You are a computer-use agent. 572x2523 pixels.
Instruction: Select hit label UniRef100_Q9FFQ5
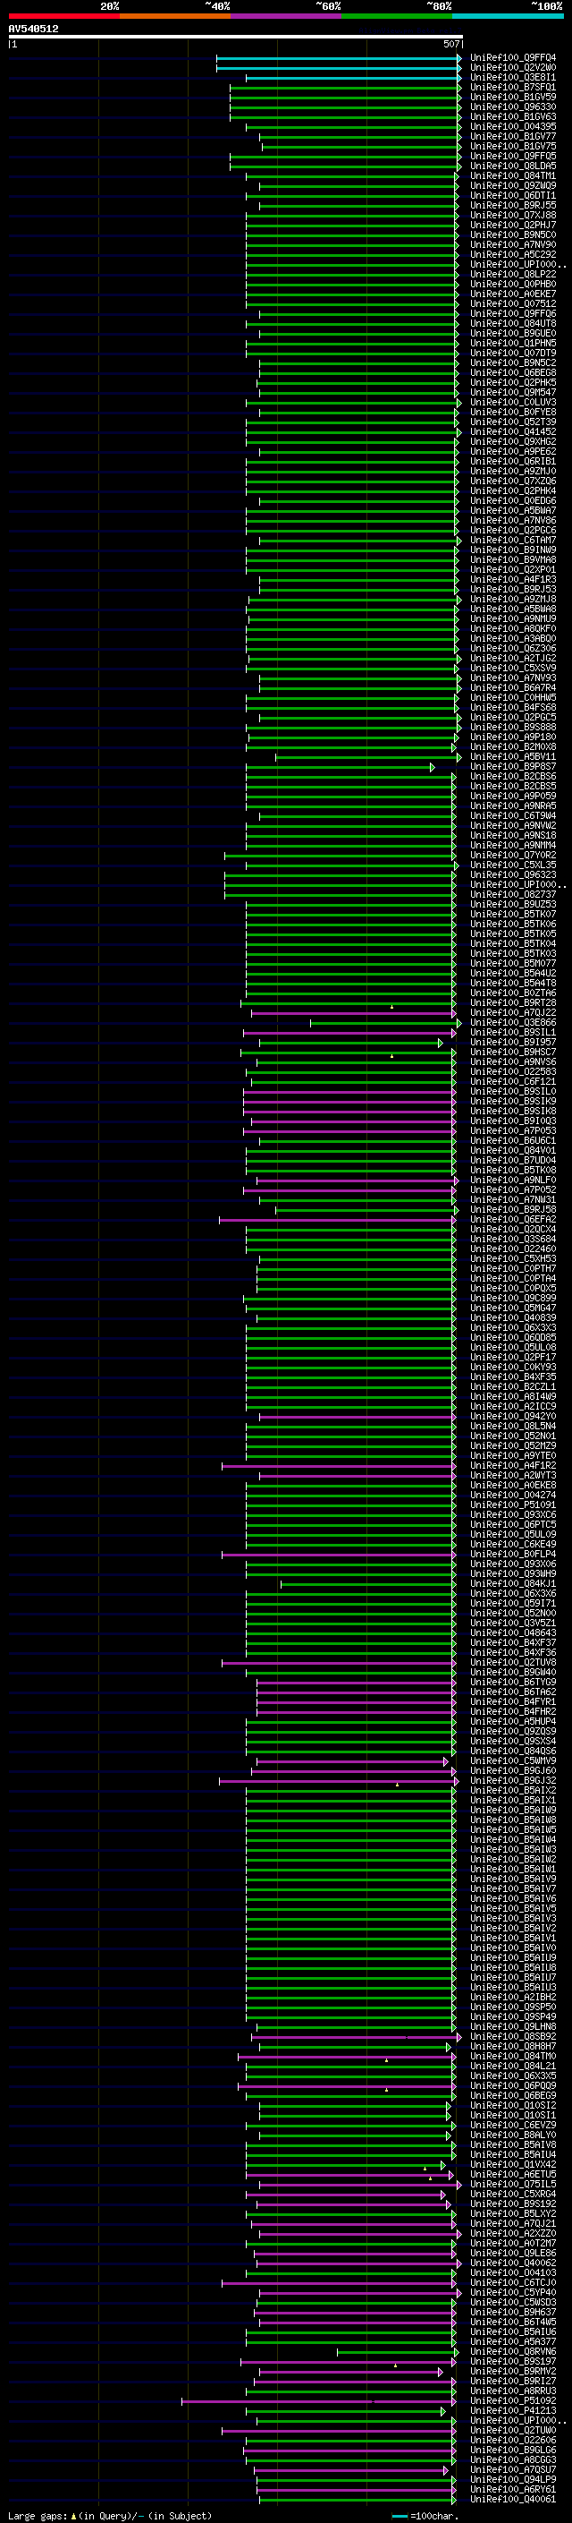(x=513, y=156)
